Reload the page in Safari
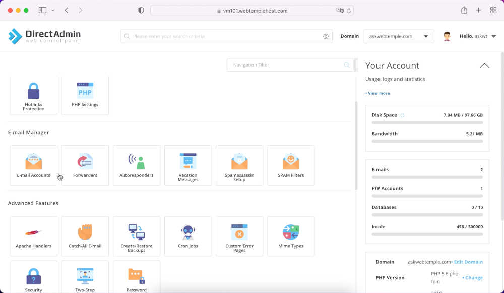This screenshot has width=504, height=293. coord(349,11)
